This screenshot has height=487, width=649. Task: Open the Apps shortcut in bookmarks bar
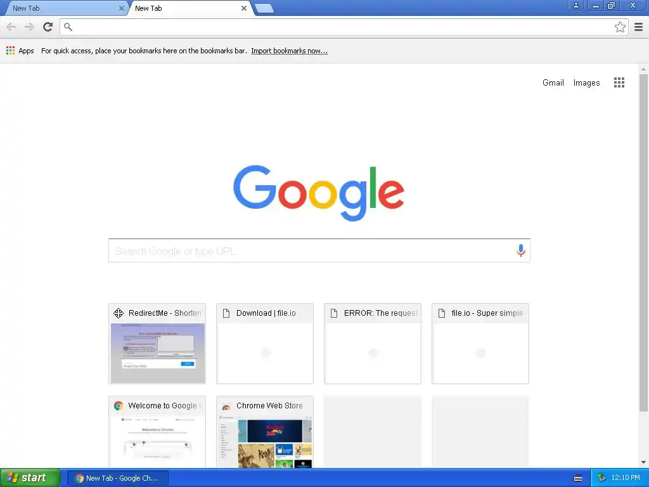[20, 51]
